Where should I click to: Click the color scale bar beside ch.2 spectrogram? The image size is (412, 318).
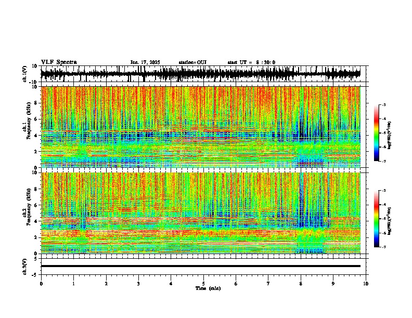376,219
